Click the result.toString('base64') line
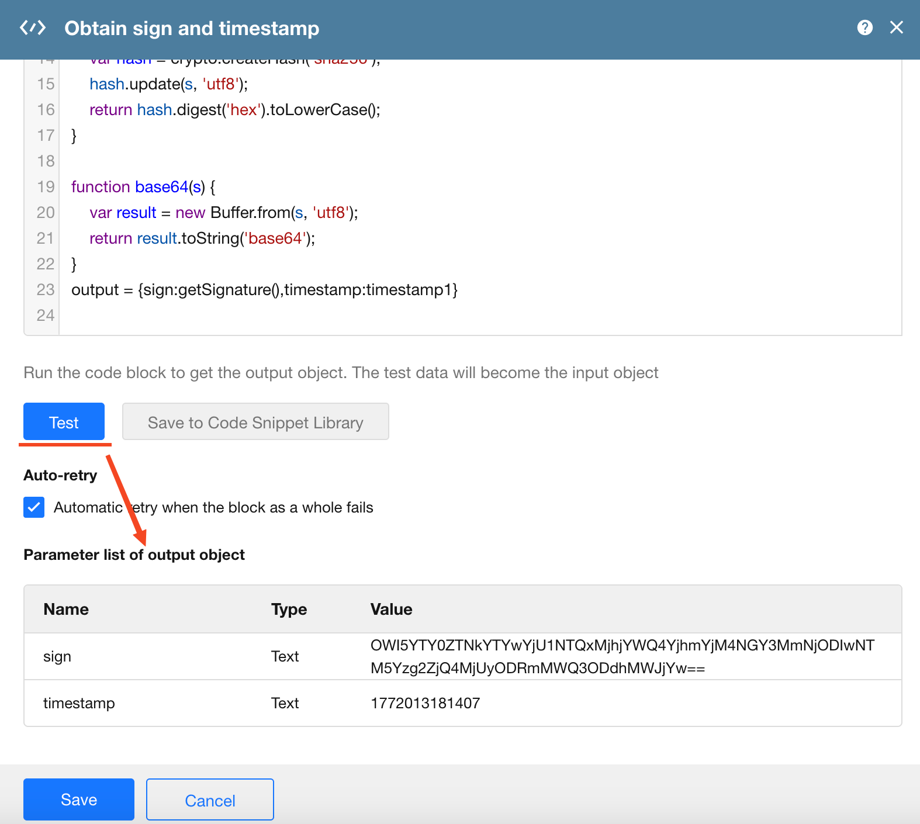 pos(202,238)
